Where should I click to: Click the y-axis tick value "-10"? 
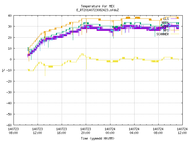coord(9,70)
